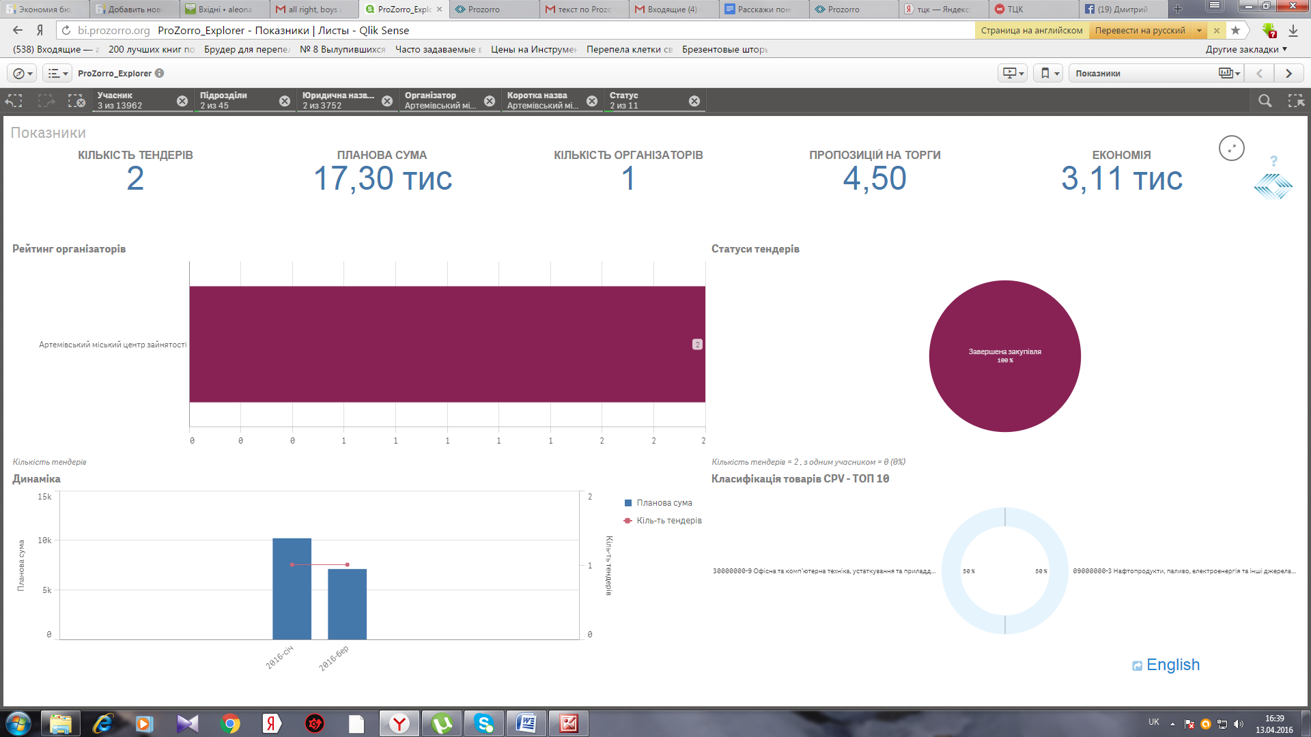Open the Qlik navigation compass menu
Viewport: 1311px width, 737px height.
coord(23,74)
